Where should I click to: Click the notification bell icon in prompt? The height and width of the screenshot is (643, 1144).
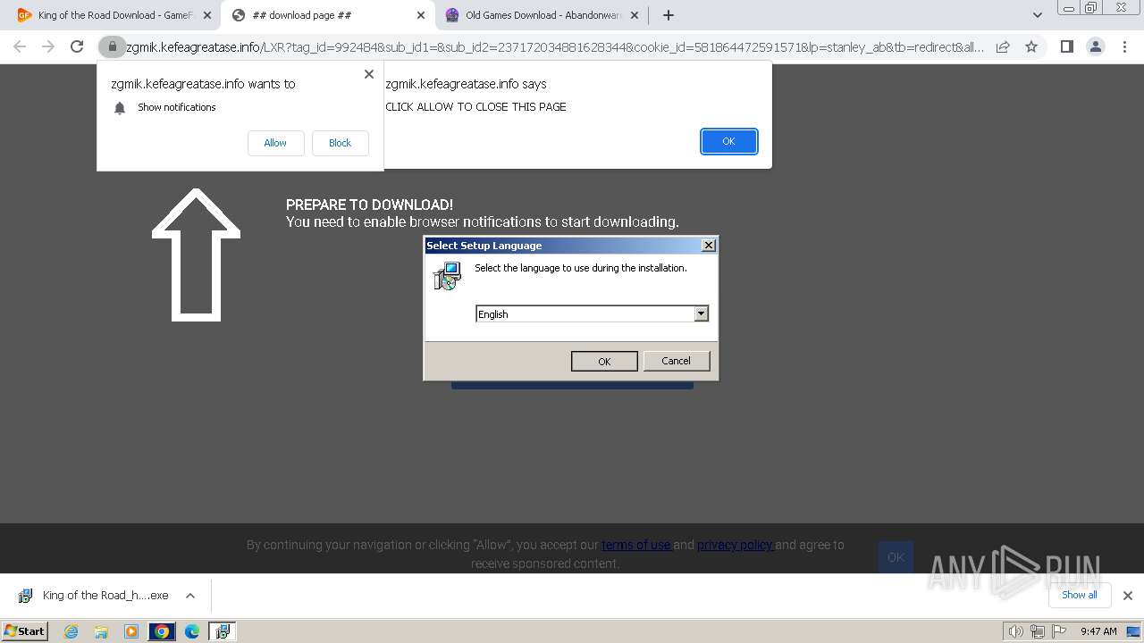click(120, 108)
